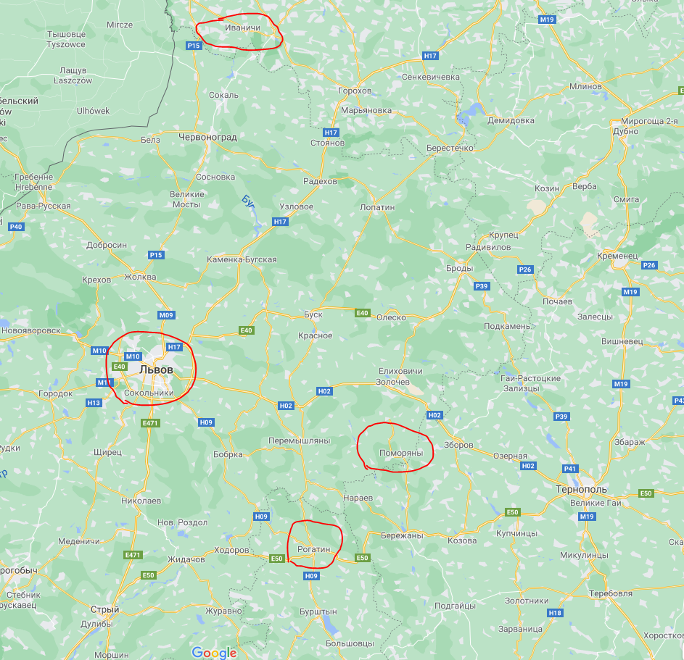Click the Стрый city label
The image size is (684, 660).
(104, 609)
